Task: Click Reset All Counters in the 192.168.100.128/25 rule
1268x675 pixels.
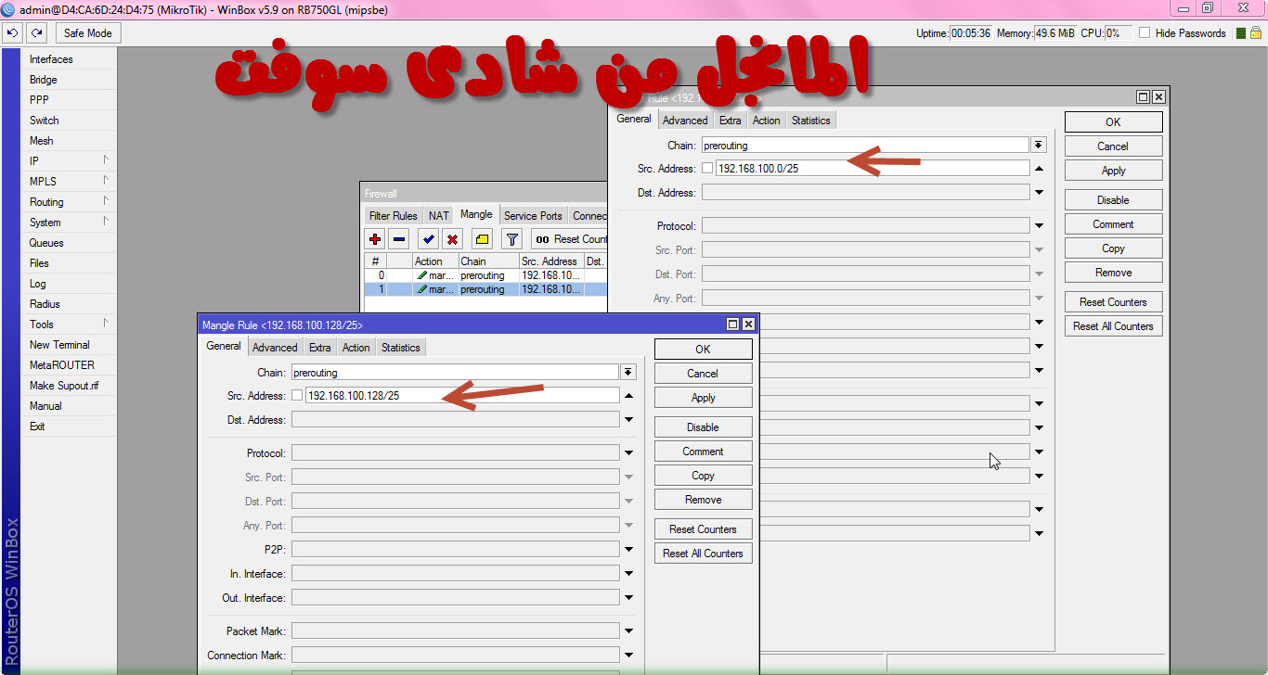Action: [x=703, y=554]
